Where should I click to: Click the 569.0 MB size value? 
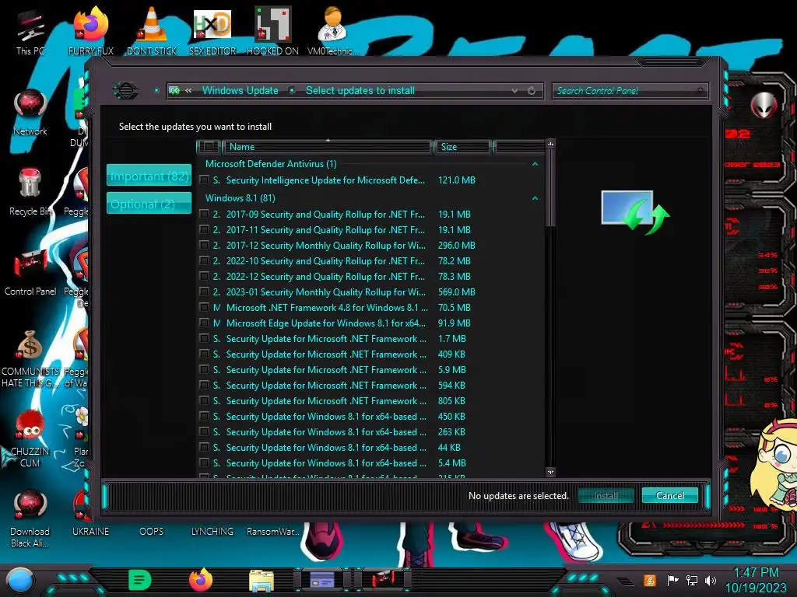click(456, 292)
